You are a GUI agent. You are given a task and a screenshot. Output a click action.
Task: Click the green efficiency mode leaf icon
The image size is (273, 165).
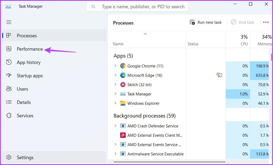[219, 75]
